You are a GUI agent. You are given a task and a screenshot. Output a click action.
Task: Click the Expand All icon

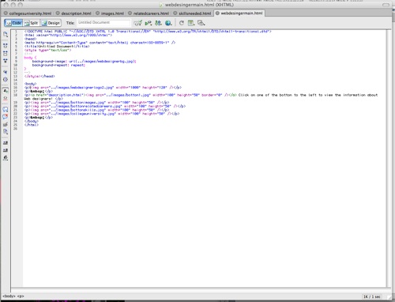coord(6,61)
